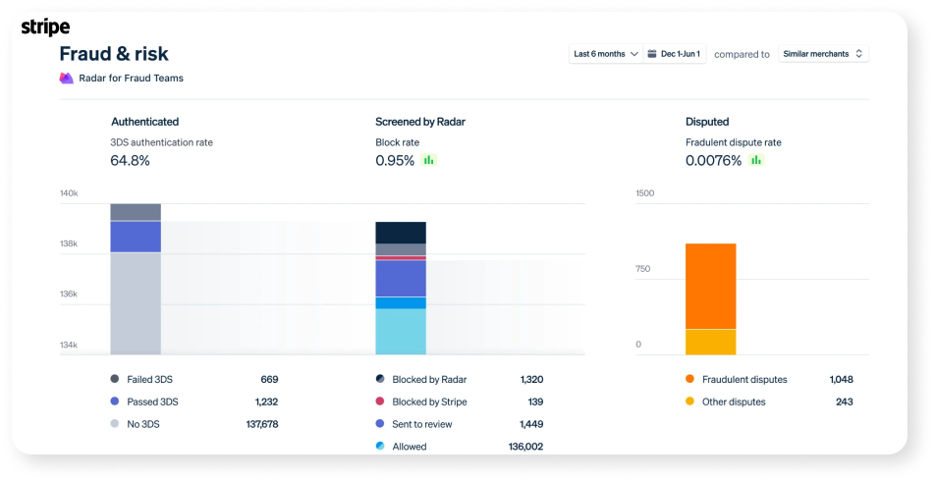Open the Dec 1-Jun 1 date range picker

click(x=680, y=54)
